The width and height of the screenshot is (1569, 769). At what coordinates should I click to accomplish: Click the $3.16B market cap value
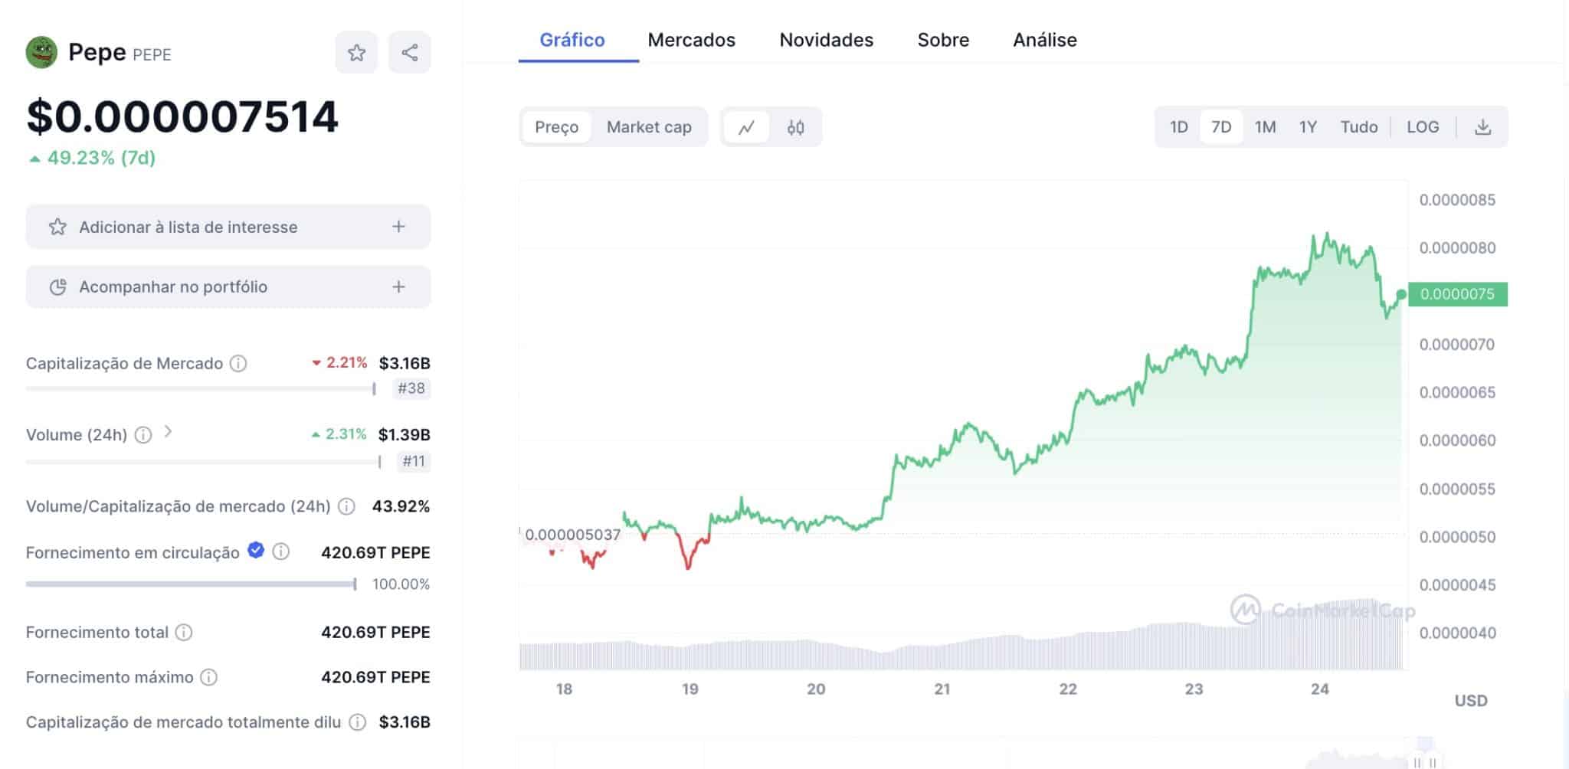tap(405, 363)
